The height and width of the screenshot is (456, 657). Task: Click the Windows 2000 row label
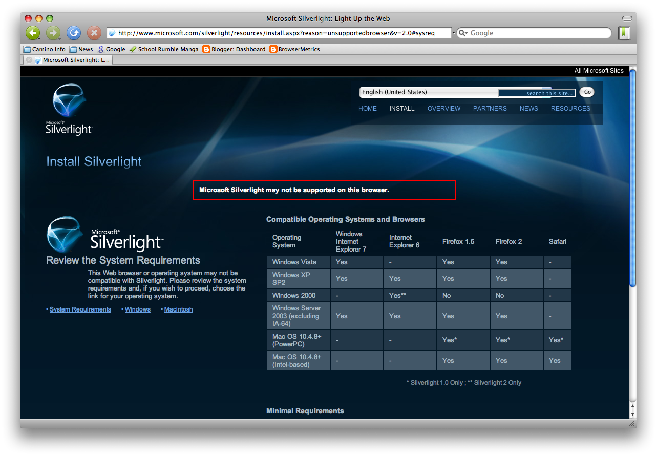[x=294, y=295]
